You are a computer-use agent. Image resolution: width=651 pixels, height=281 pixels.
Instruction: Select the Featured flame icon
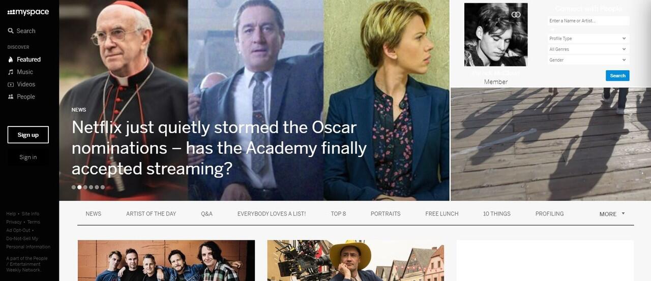pyautogui.click(x=11, y=59)
